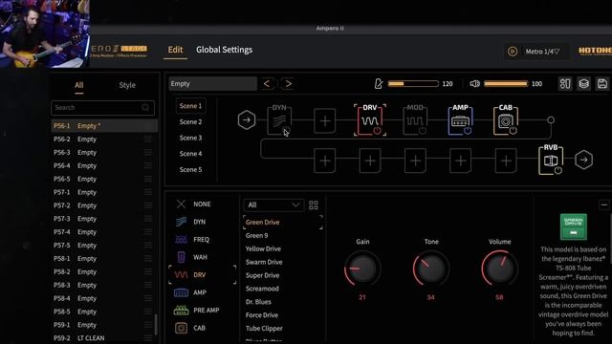Image resolution: width=612 pixels, height=344 pixels.
Task: Open the layers stack icon
Action: pyautogui.click(x=584, y=83)
